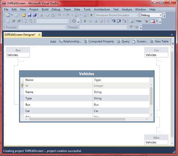The width and height of the screenshot is (178, 156).
Task: Open the Architecture menu
Action: coord(102,9)
